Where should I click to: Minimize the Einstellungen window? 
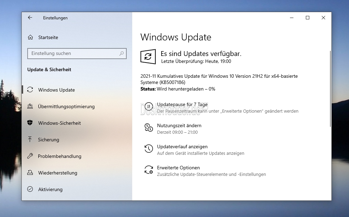point(292,18)
